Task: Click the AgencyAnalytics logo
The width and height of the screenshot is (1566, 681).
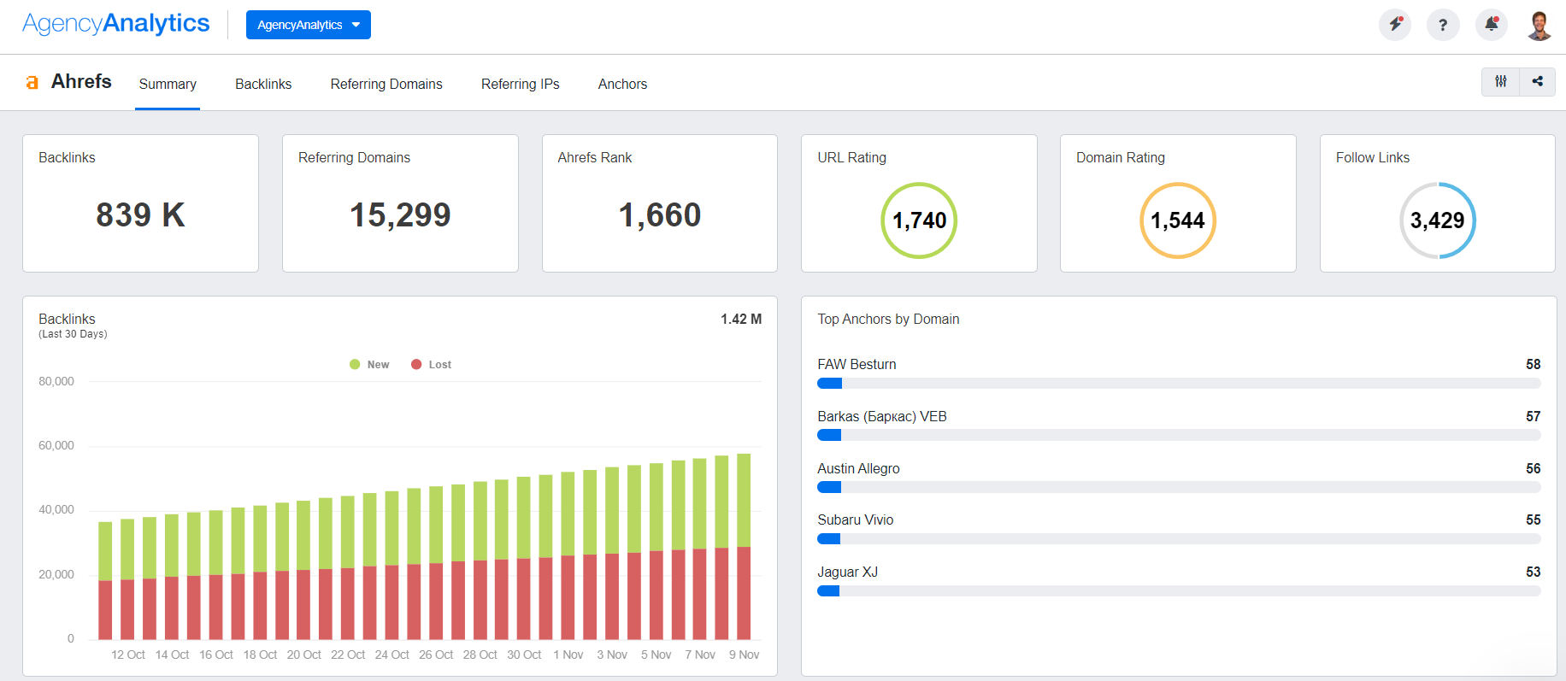Action: 116,24
